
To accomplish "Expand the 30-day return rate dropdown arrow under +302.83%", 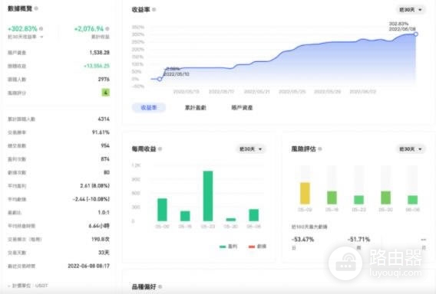I will pyautogui.click(x=41, y=37).
